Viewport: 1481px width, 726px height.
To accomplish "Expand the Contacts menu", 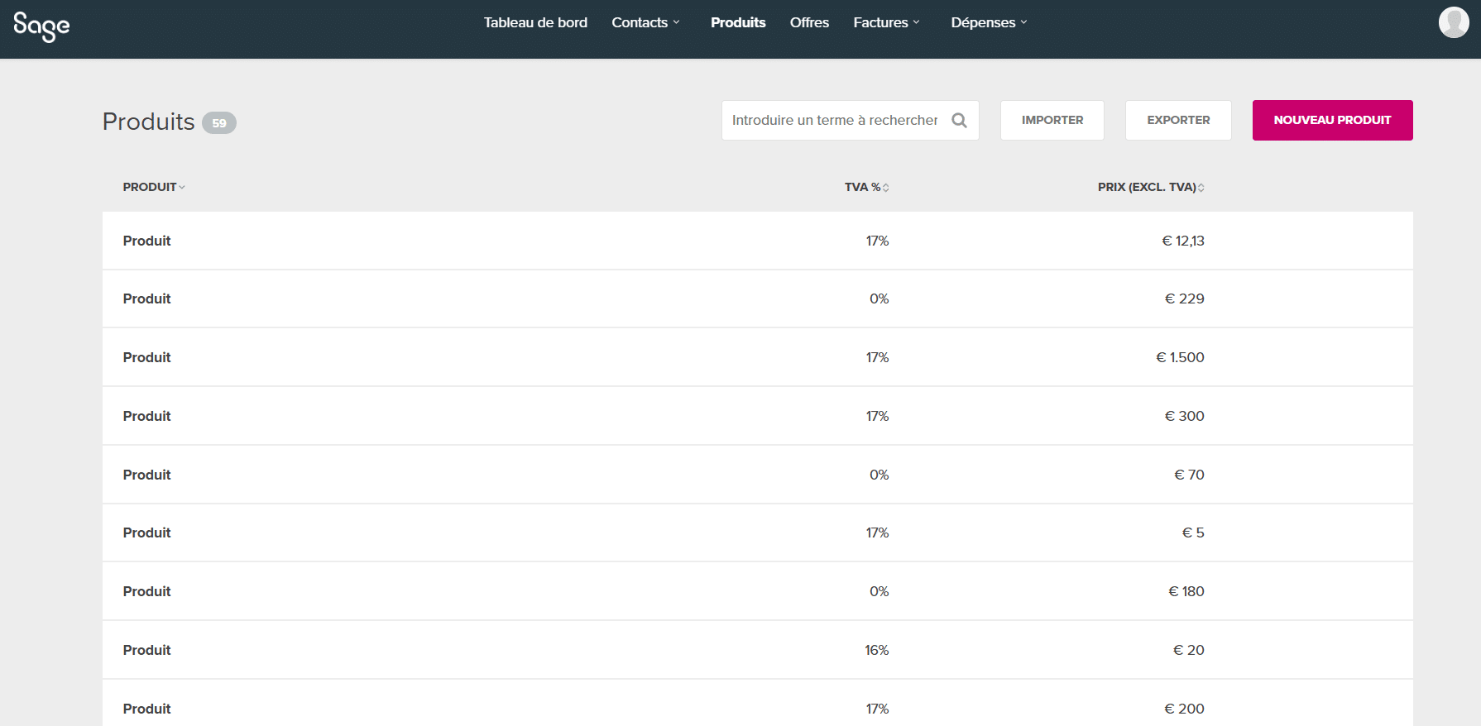I will click(645, 22).
